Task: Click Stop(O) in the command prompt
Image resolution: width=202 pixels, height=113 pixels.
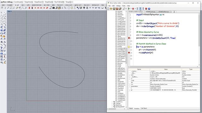Action: [x=69, y=2]
